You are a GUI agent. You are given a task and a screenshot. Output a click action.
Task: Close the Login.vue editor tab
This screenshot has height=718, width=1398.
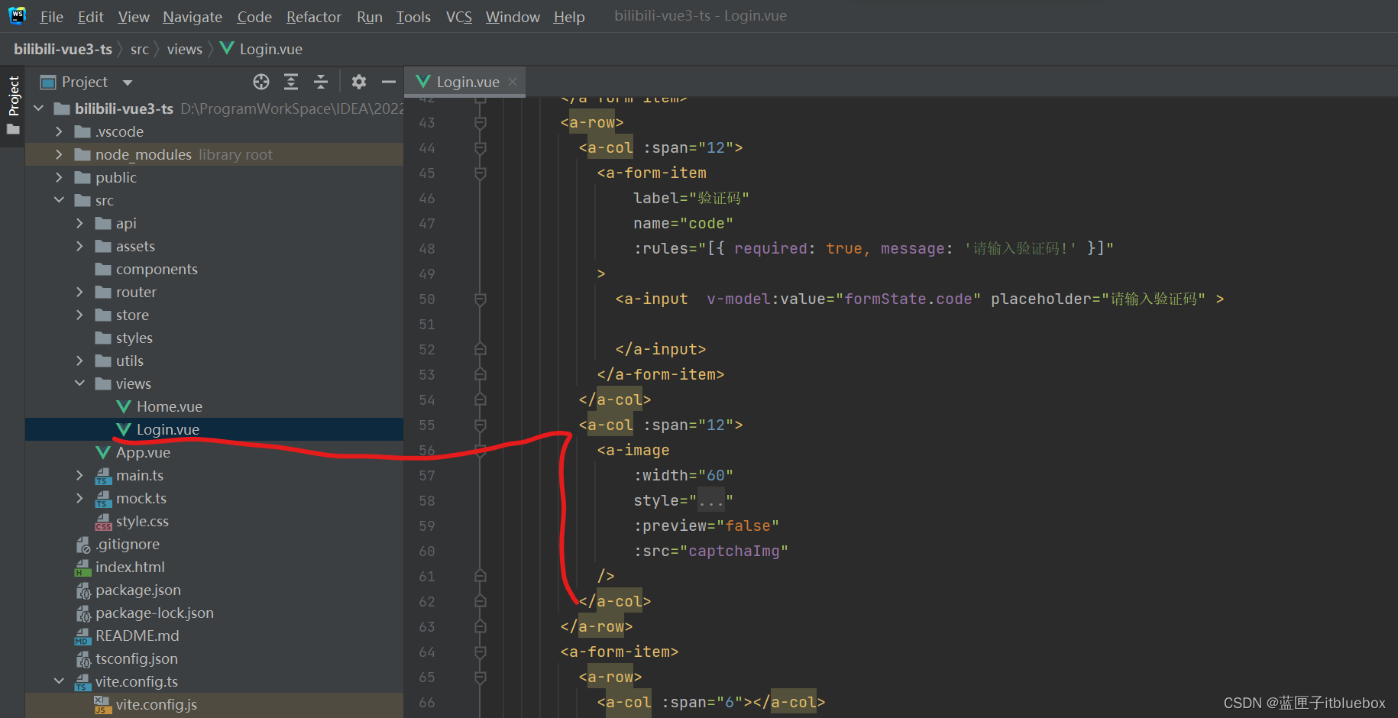[x=513, y=82]
